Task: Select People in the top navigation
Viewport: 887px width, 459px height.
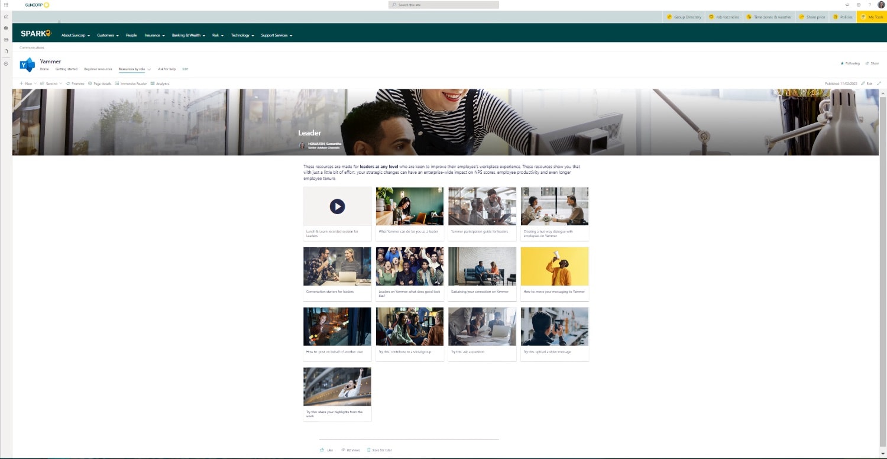Action: (x=131, y=35)
